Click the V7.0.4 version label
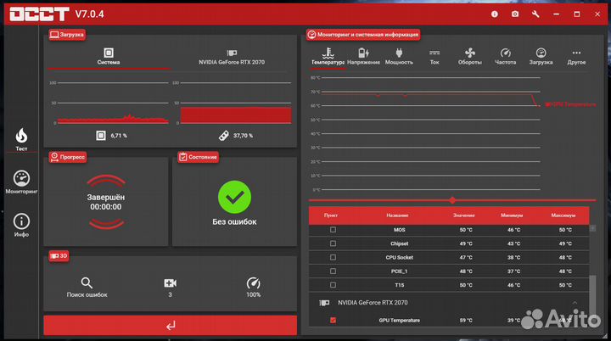This screenshot has height=341, width=611. (90, 14)
